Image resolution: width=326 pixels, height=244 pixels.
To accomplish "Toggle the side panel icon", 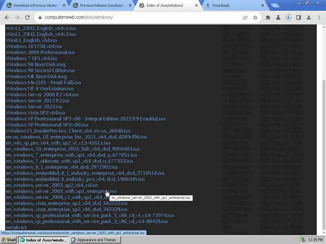I will pyautogui.click(x=299, y=18).
